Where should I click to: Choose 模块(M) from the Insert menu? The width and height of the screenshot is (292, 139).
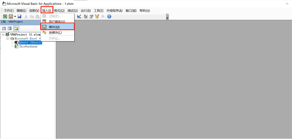coord(54,27)
